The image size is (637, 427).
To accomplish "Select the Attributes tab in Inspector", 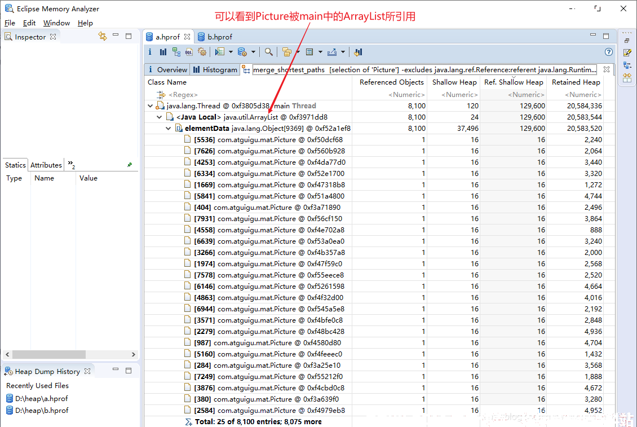I will 46,165.
